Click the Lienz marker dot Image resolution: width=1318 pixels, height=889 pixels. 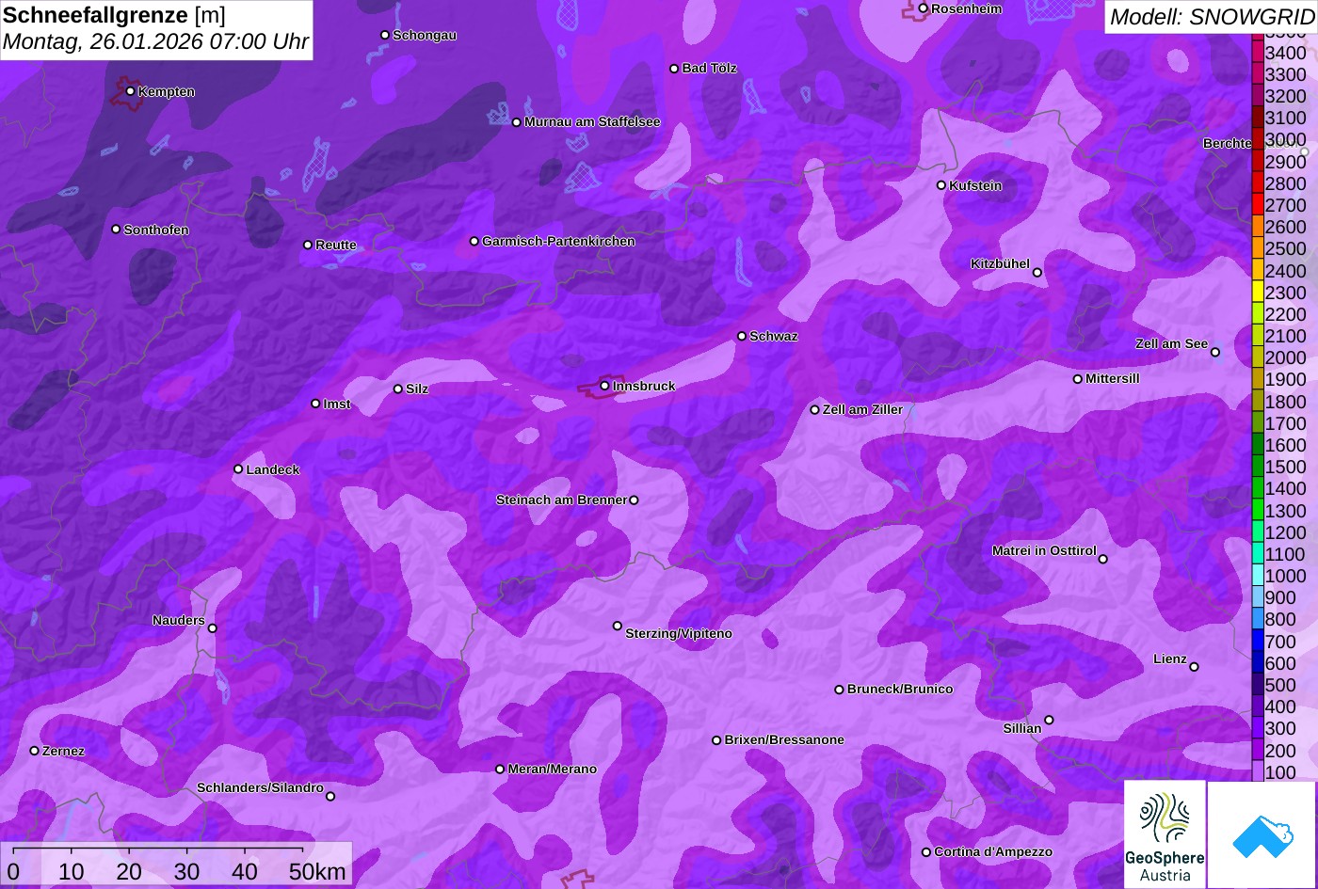(1194, 667)
